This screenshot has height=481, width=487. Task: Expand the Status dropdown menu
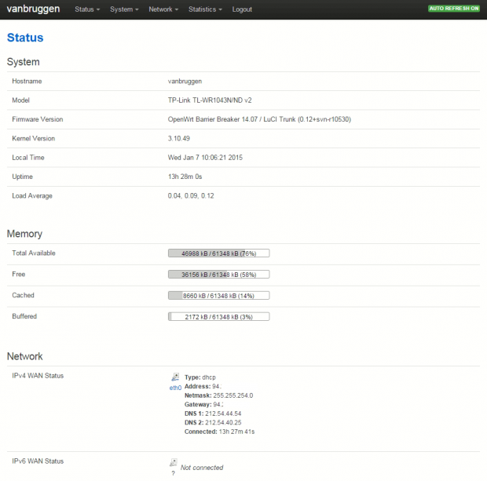pos(86,9)
